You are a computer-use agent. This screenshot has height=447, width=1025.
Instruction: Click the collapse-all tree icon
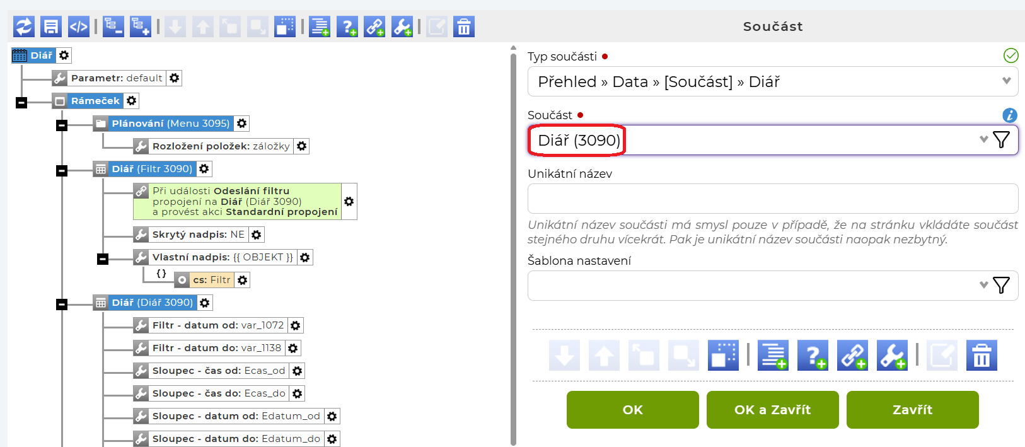click(x=113, y=26)
